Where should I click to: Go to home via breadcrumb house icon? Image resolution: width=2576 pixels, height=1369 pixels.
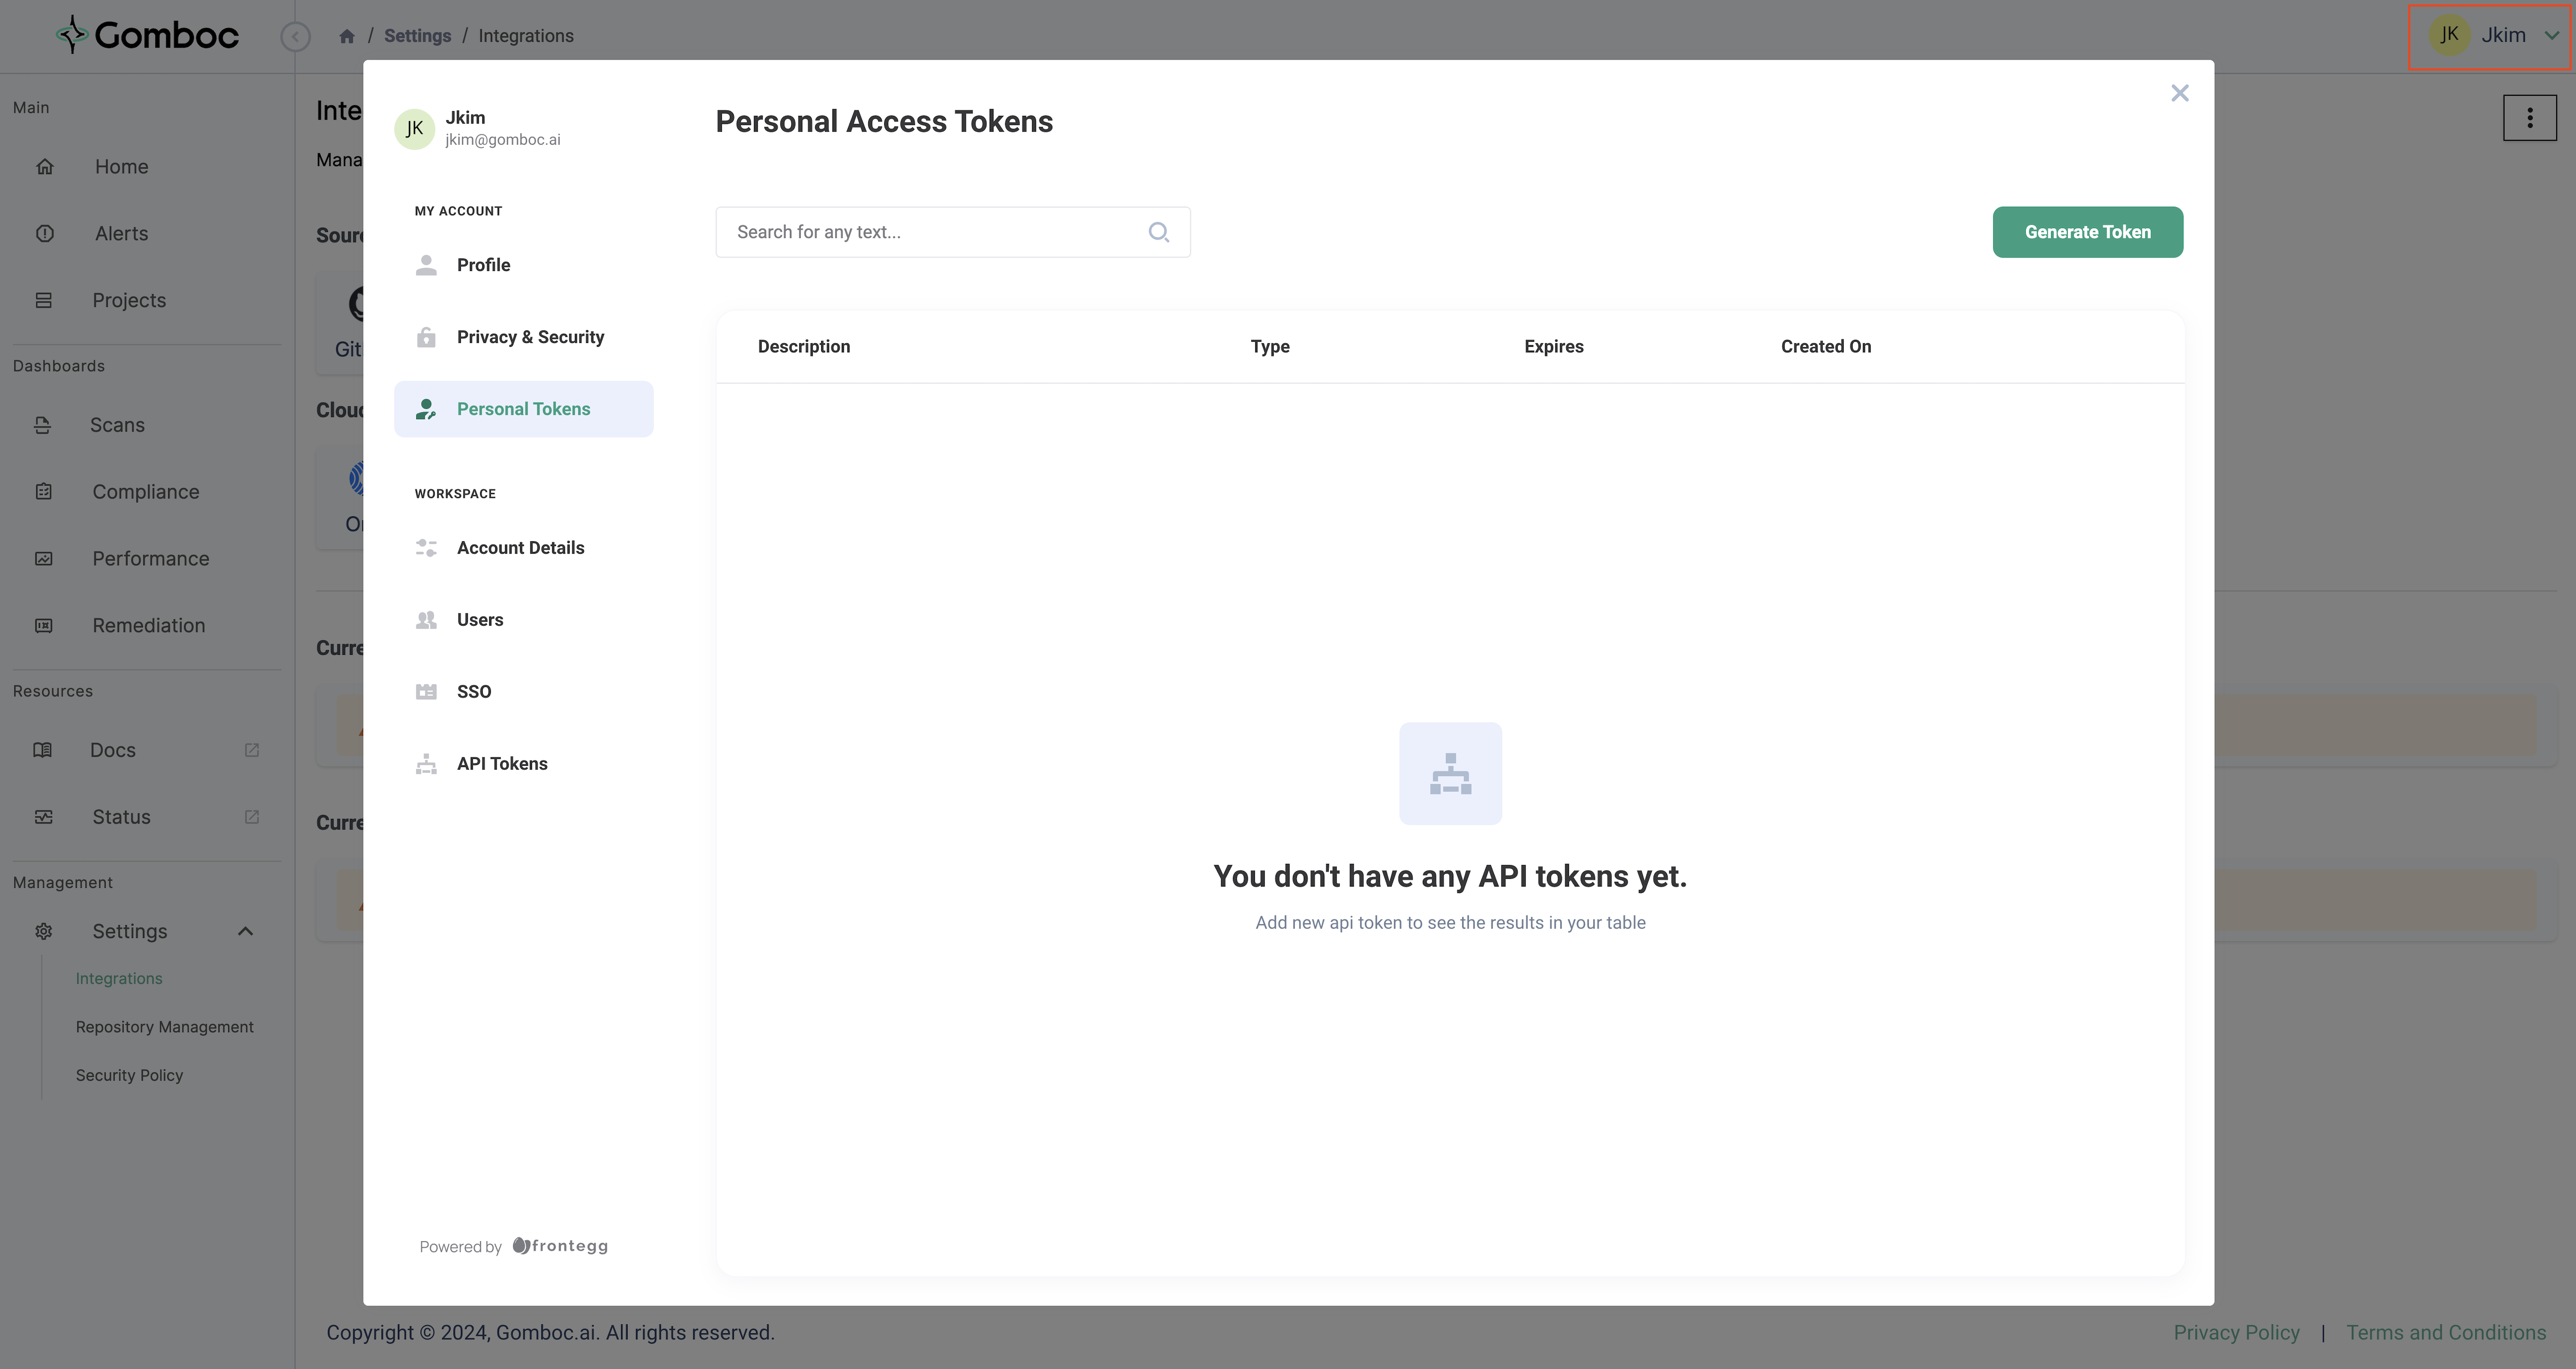[347, 36]
